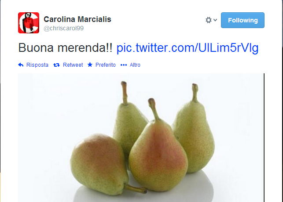
Task: Select the Preferito text label
Action: (106, 65)
